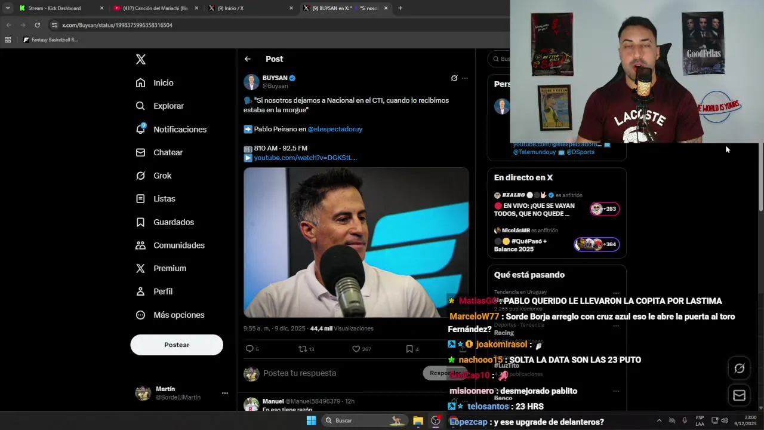Close the BUYSAN en X tab
Screen dimensions: 764x430
[x=386, y=8]
